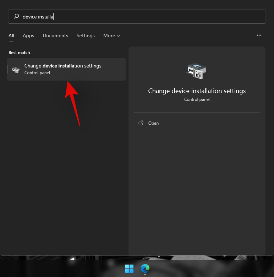This screenshot has height=277, width=274.
Task: Open the Windows Start menu from taskbar
Action: pyautogui.click(x=129, y=268)
